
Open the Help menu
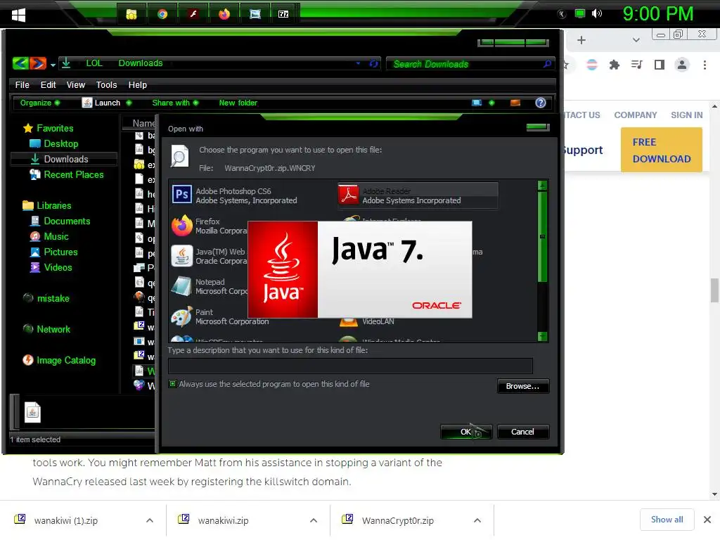tap(137, 85)
